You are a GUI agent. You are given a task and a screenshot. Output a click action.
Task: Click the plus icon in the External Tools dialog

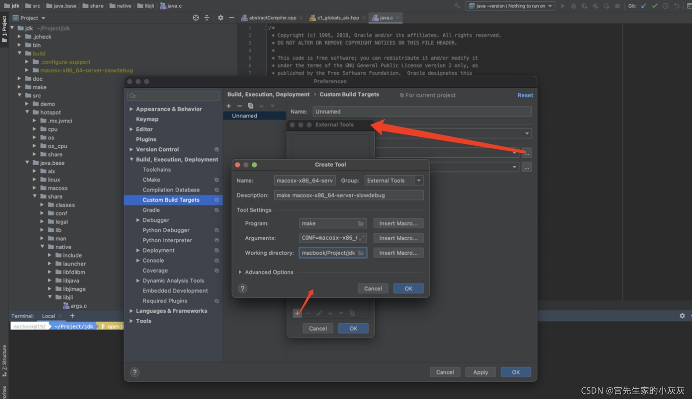point(297,313)
